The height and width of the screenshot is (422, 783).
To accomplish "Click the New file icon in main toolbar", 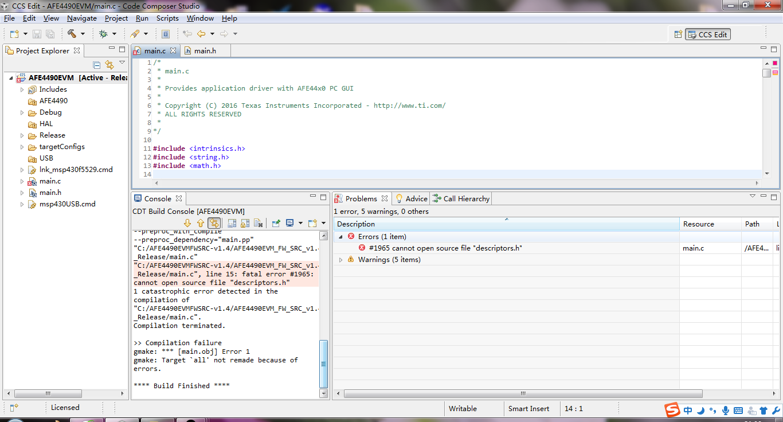I will [x=13, y=34].
